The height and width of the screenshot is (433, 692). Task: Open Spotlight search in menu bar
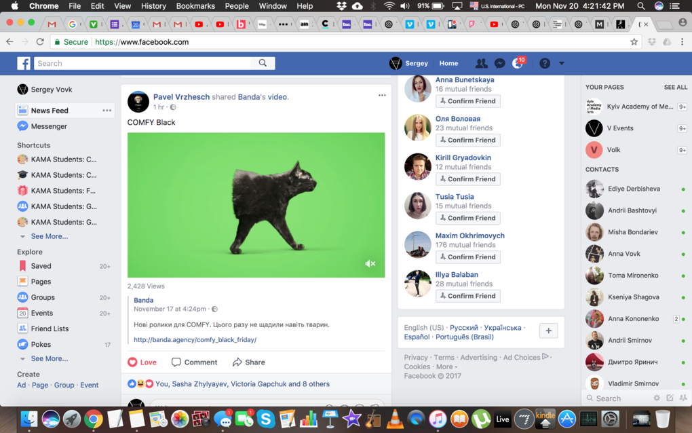641,6
